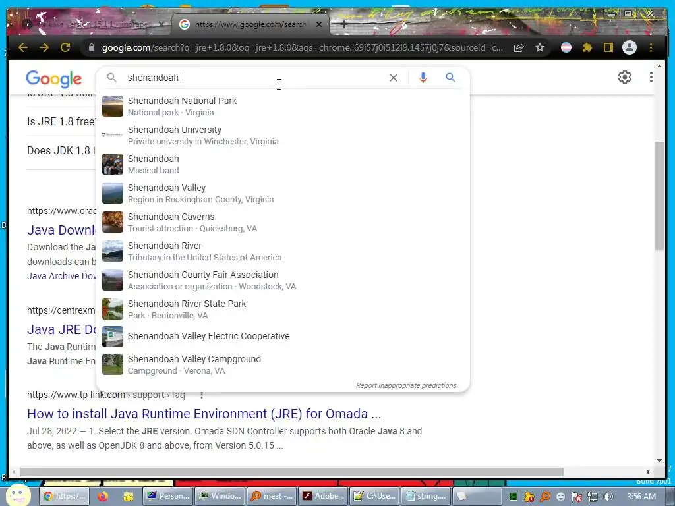Open the Adobe Flash taskbar window
The width and height of the screenshot is (675, 506).
pos(323,496)
